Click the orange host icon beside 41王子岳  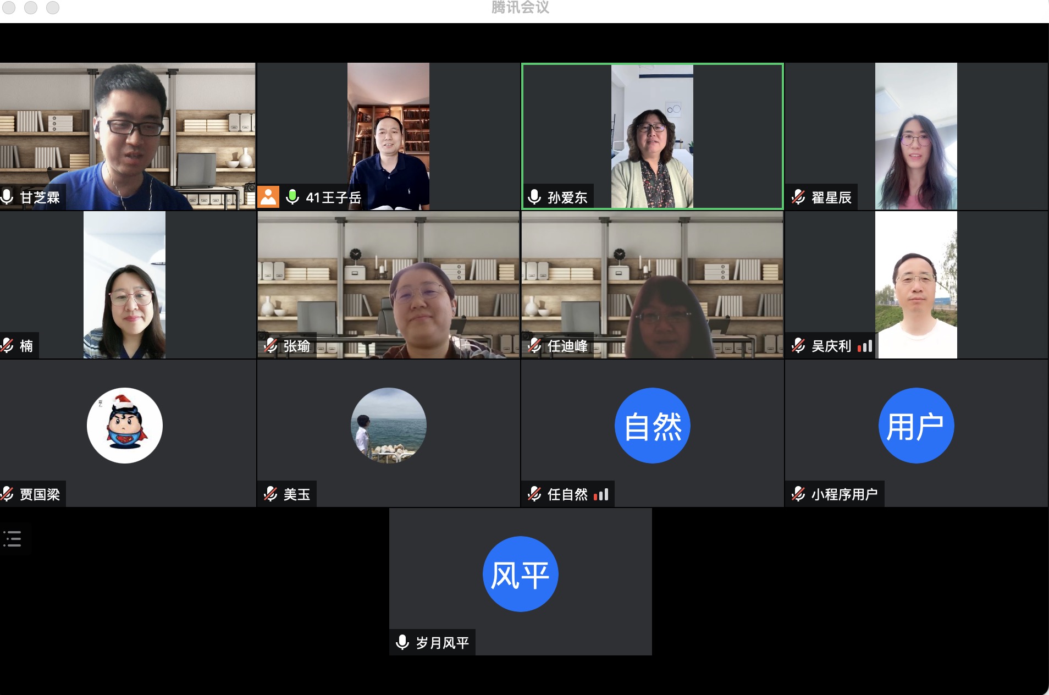pos(268,197)
